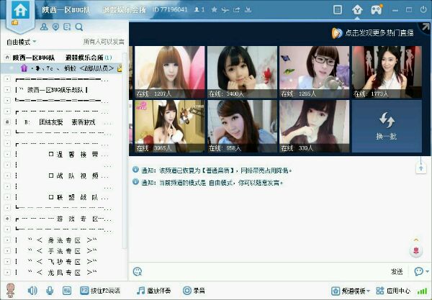Screen dimensions: 432x300
Task: Click the 发送 send button
Action: pyautogui.click(x=397, y=272)
